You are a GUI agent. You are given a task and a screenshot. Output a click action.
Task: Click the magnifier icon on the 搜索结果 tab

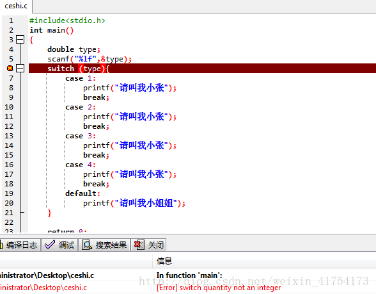pyautogui.click(x=87, y=245)
